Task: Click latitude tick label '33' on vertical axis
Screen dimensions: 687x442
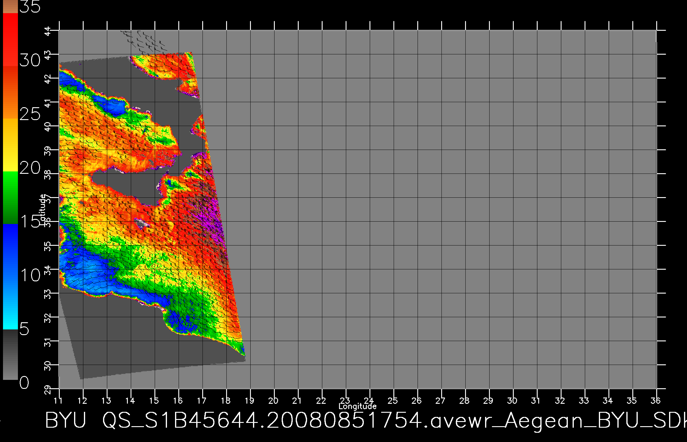Action: (48, 294)
